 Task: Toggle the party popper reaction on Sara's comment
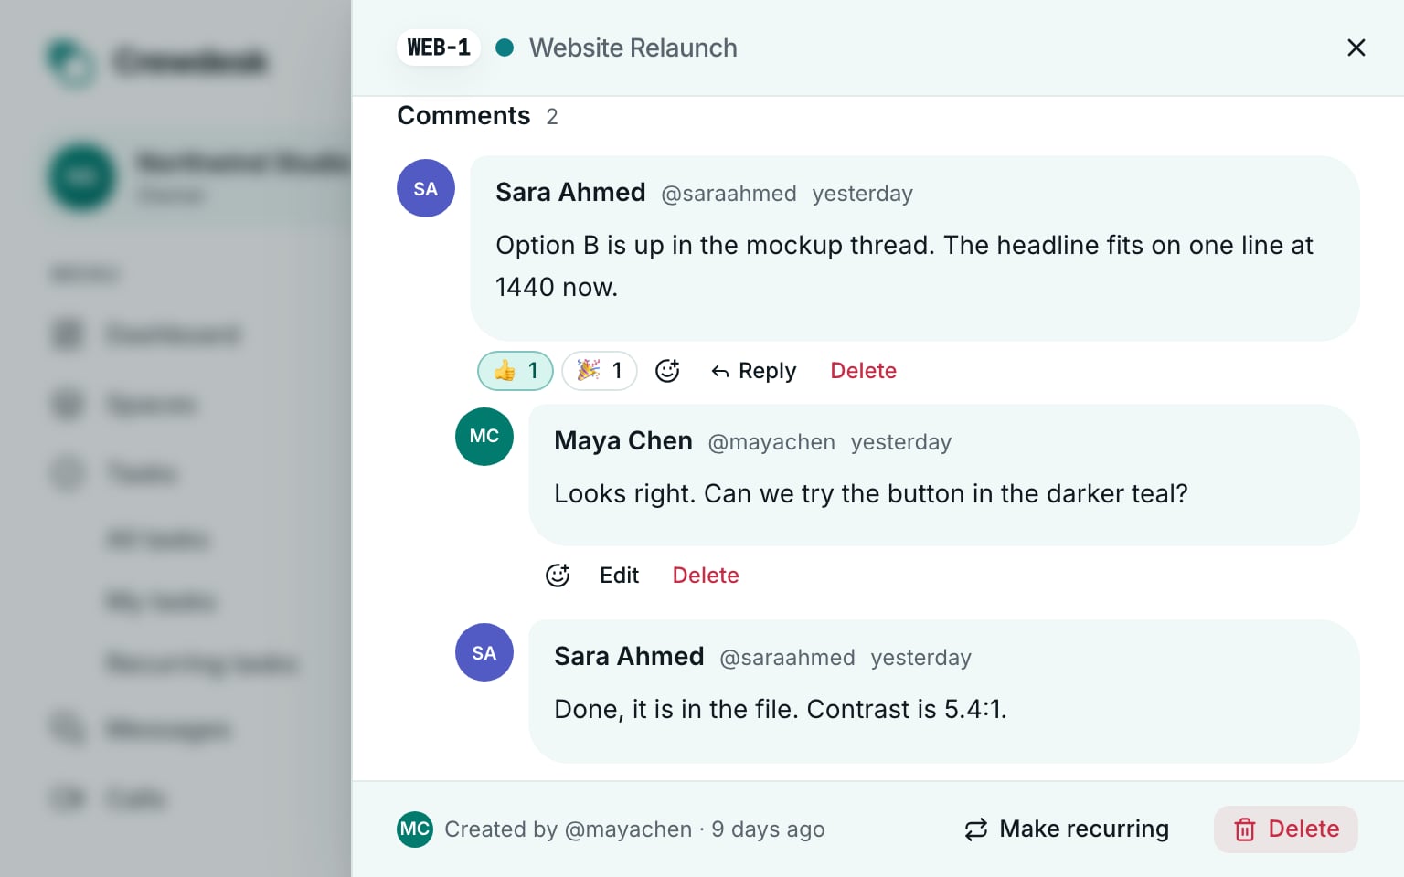[x=600, y=371]
